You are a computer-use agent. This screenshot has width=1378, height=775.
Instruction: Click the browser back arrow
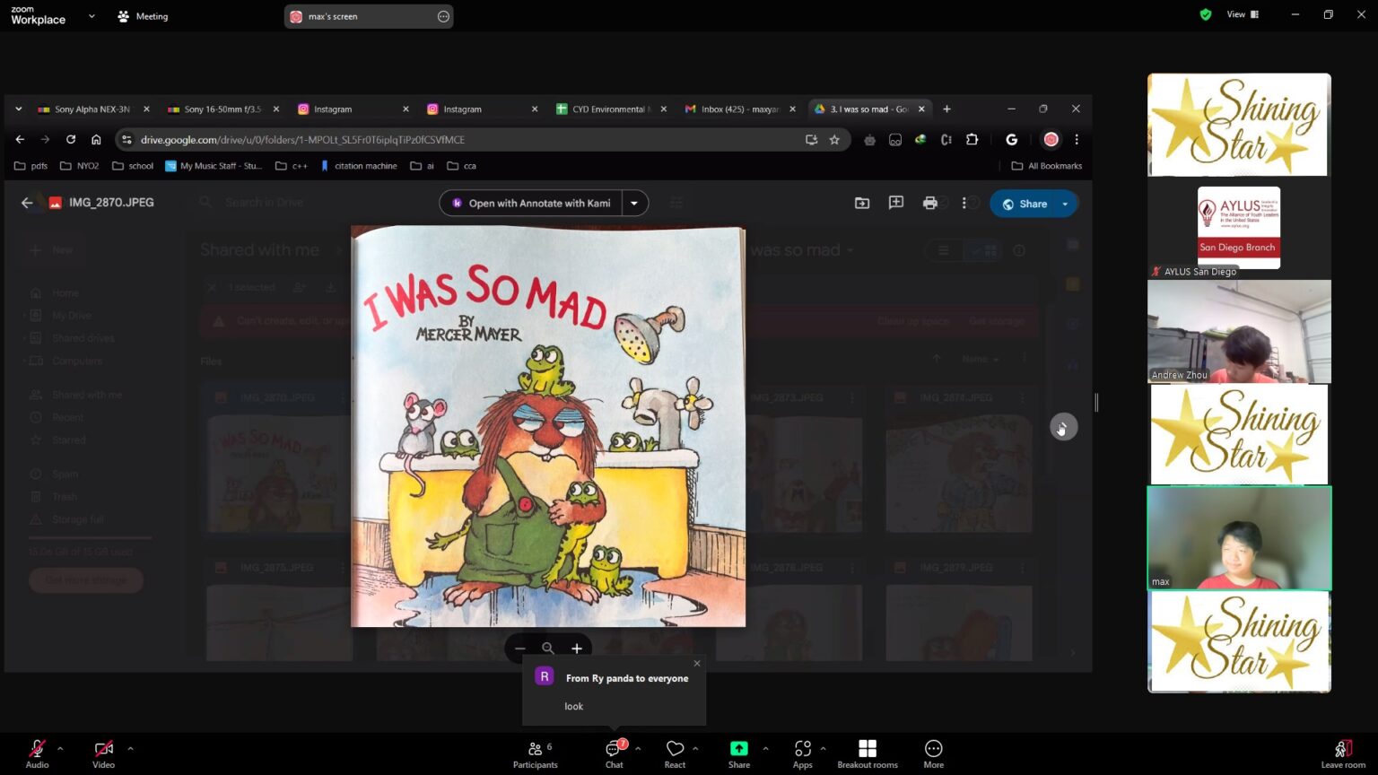click(x=20, y=139)
